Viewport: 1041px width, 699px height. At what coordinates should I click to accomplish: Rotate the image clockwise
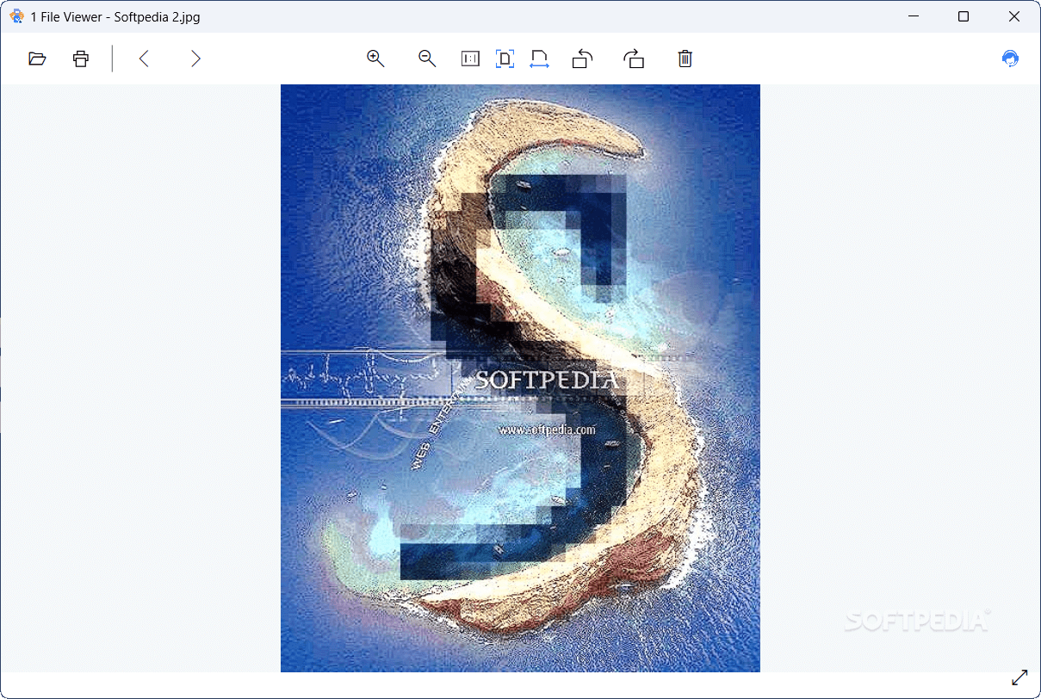[634, 59]
